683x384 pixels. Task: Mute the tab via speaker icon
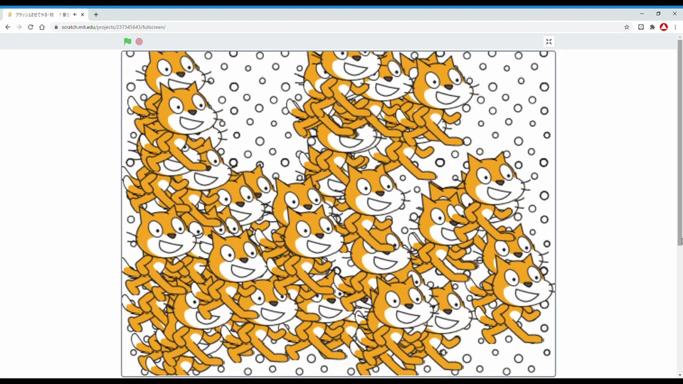tap(75, 14)
